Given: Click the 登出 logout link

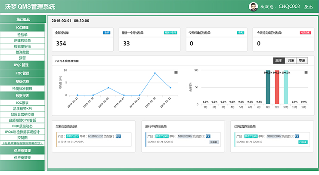Looking at the screenshot, I should click(309, 7).
